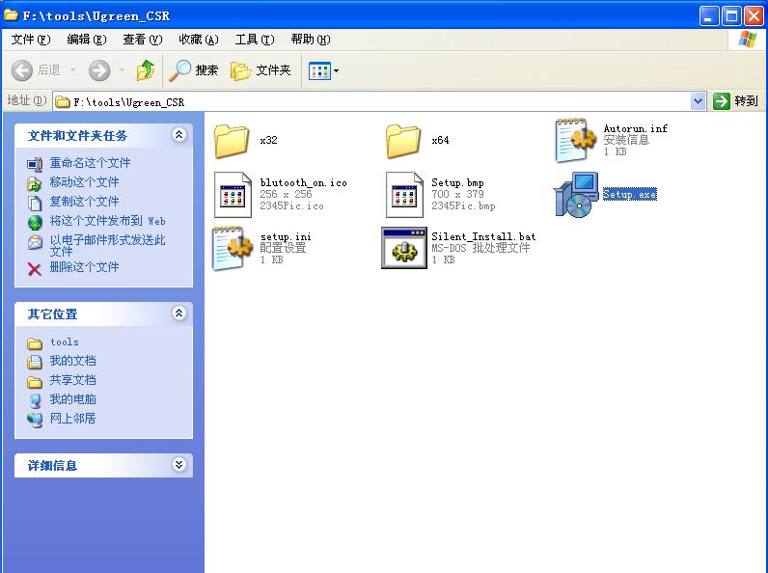The width and height of the screenshot is (768, 573).
Task: Click the blutooth_on.ico file name
Action: 303,182
